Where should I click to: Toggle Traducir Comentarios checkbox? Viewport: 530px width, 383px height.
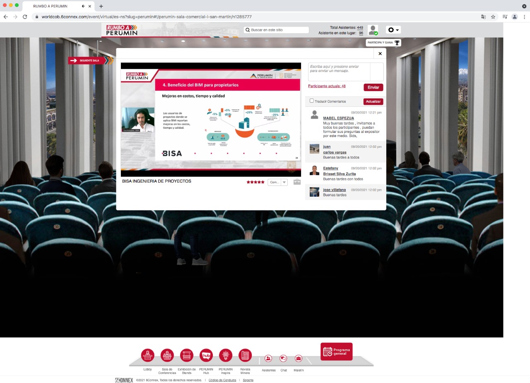click(312, 101)
